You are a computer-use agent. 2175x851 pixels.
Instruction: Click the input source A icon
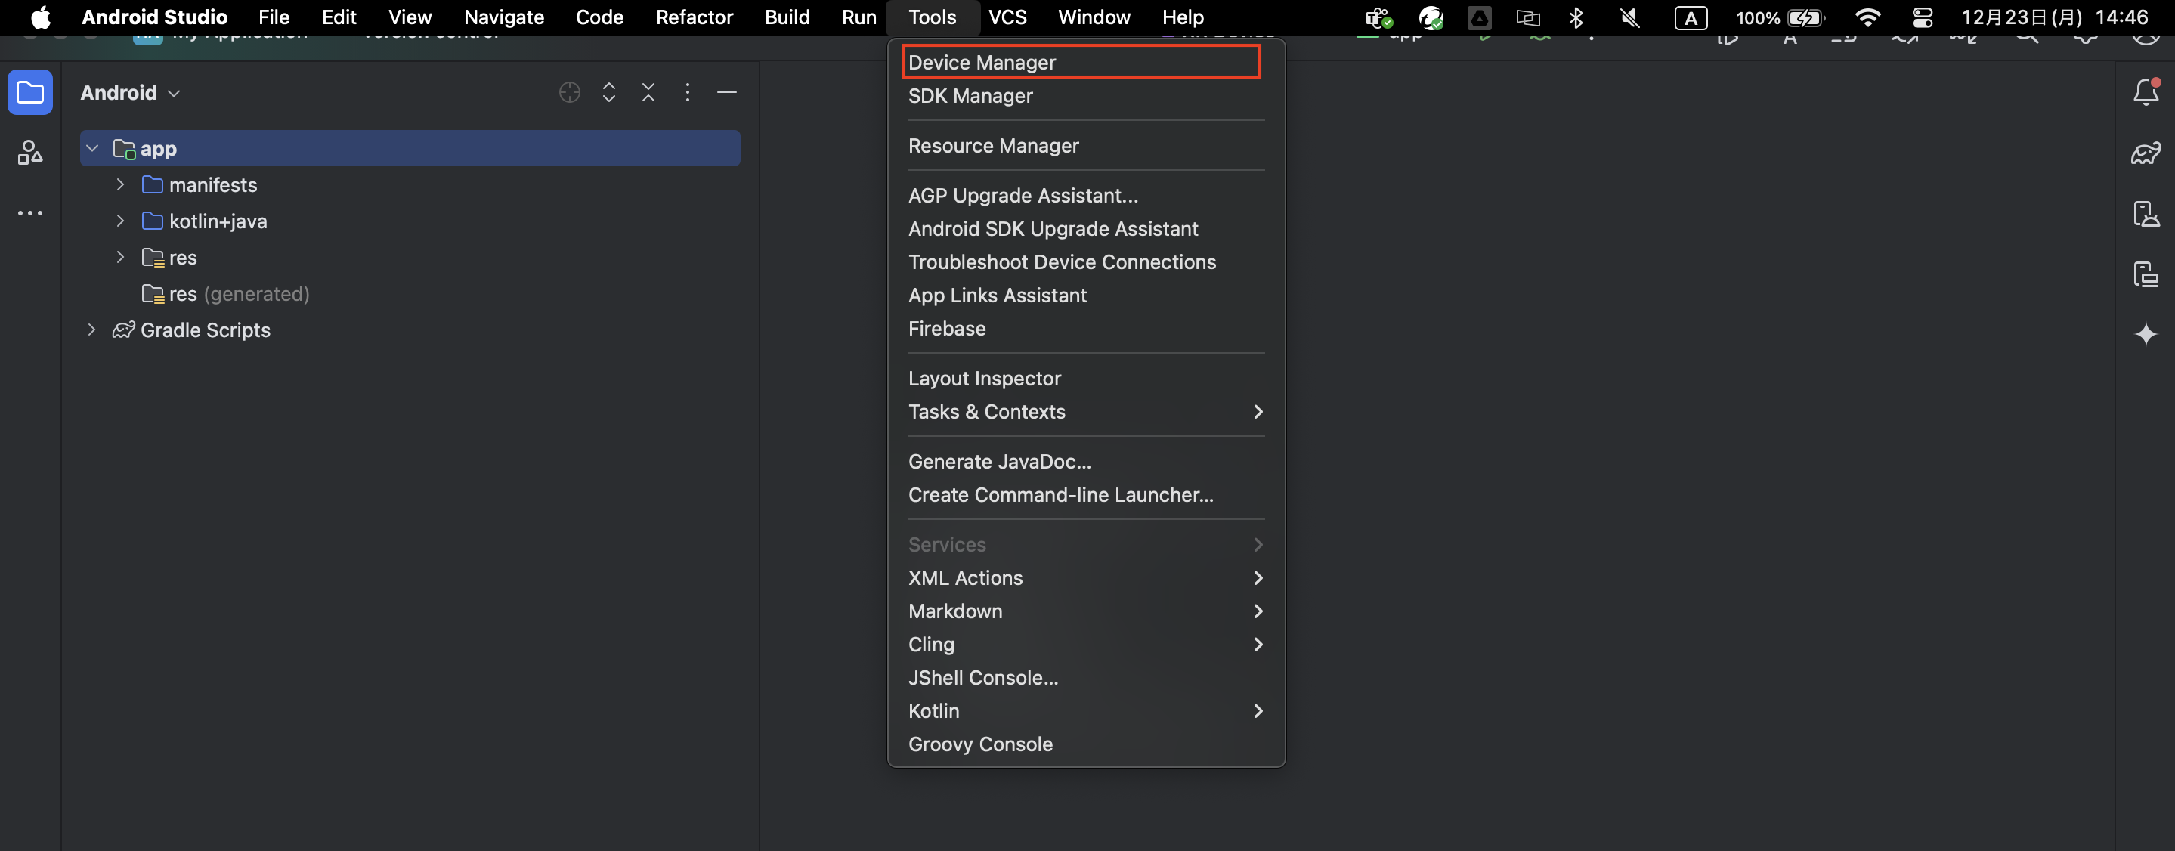point(1691,17)
